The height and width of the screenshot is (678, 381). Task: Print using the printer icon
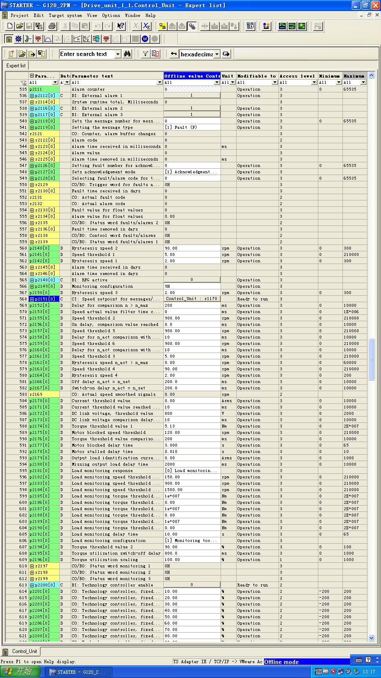[52, 26]
